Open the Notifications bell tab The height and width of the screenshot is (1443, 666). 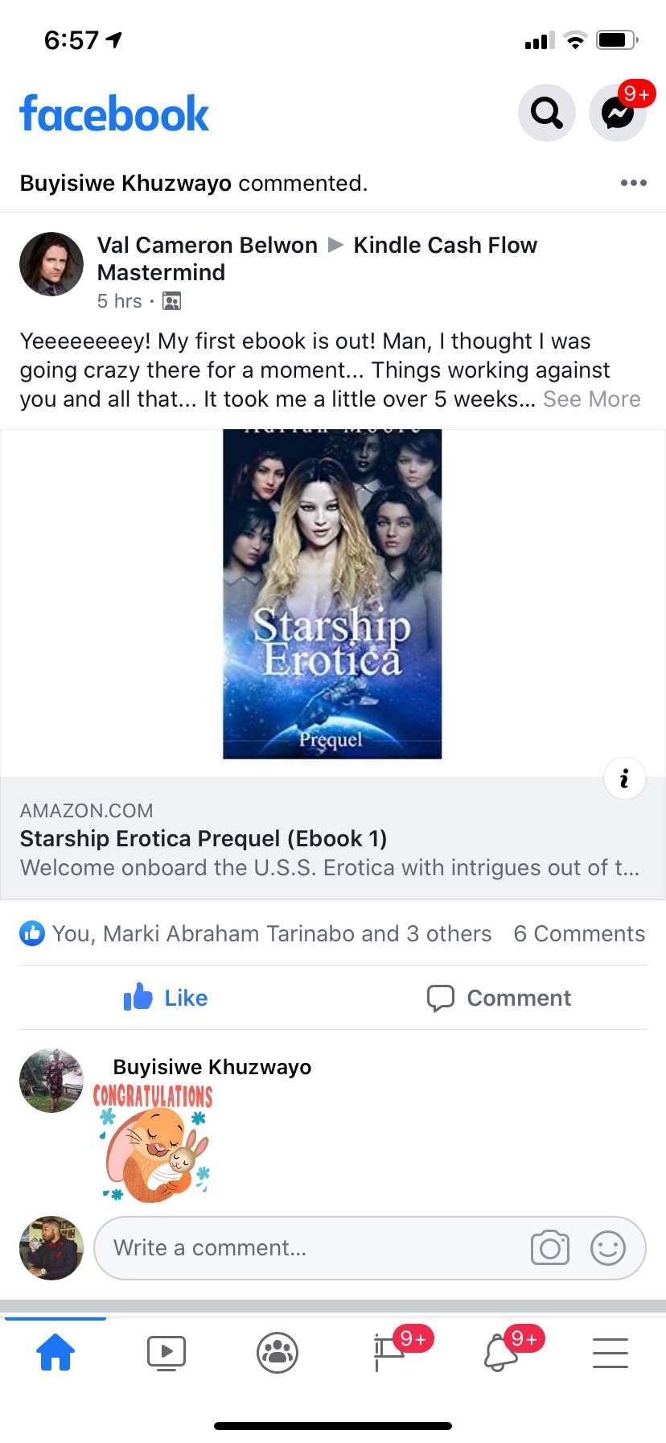[x=500, y=1352]
